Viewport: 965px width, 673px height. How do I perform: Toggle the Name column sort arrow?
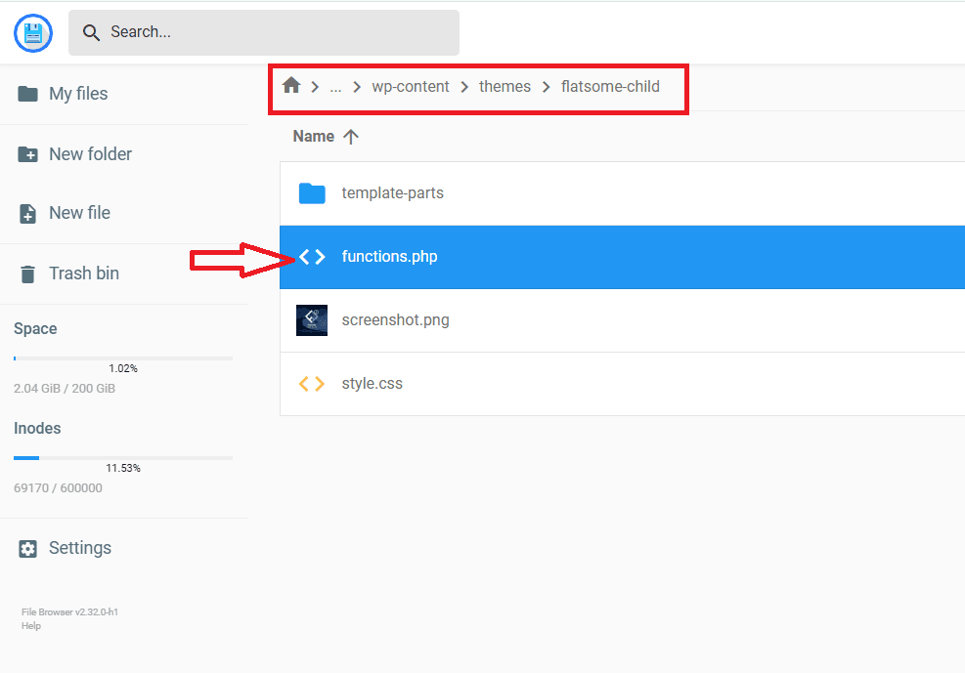(x=350, y=136)
